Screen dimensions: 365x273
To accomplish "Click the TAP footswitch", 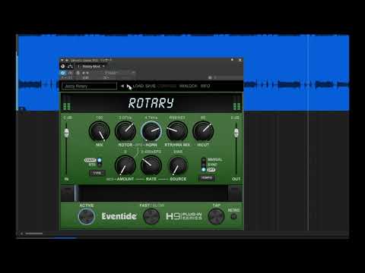I will pyautogui.click(x=216, y=217).
